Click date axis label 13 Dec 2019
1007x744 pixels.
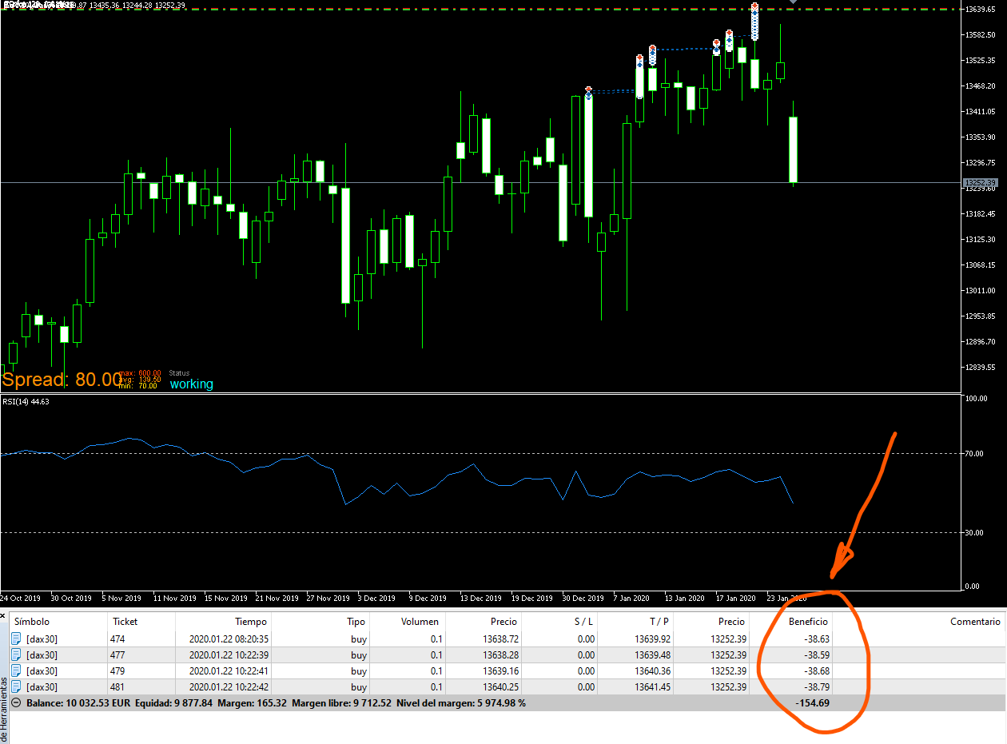480,598
